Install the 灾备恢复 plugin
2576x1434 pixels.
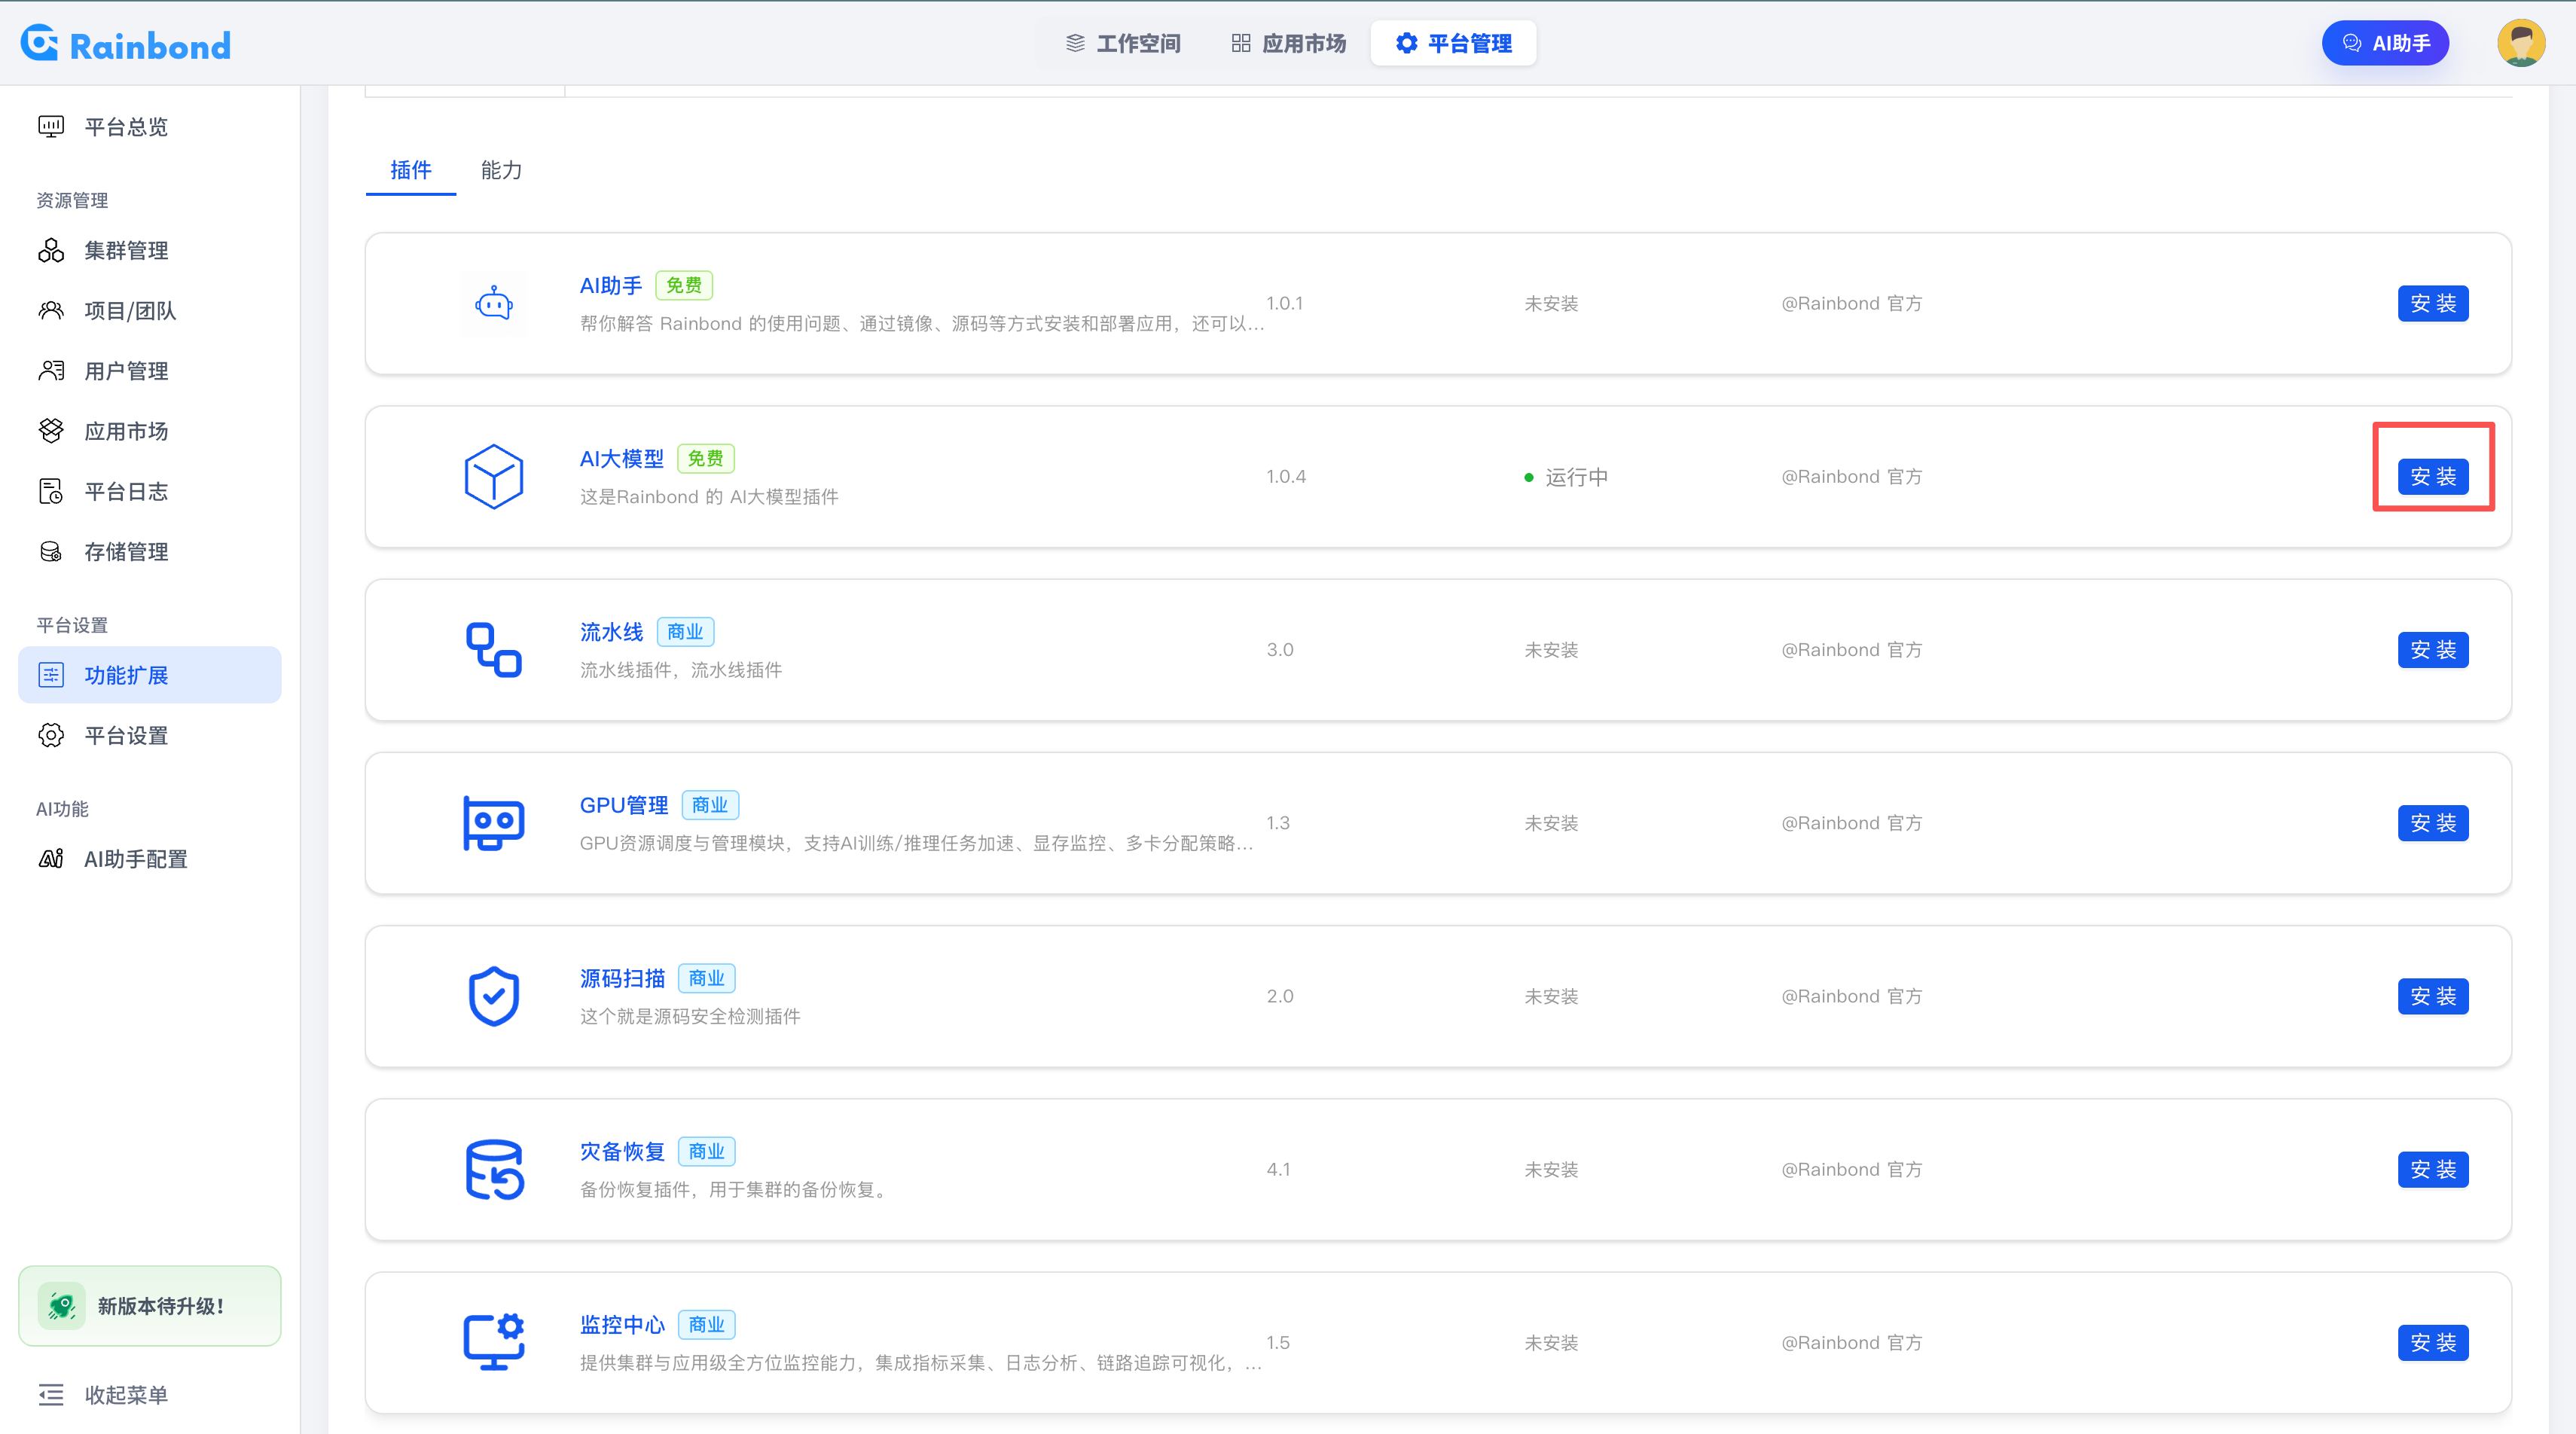(x=2433, y=1169)
